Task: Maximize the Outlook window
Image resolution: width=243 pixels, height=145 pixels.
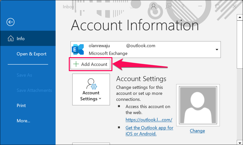Action: 217,6
